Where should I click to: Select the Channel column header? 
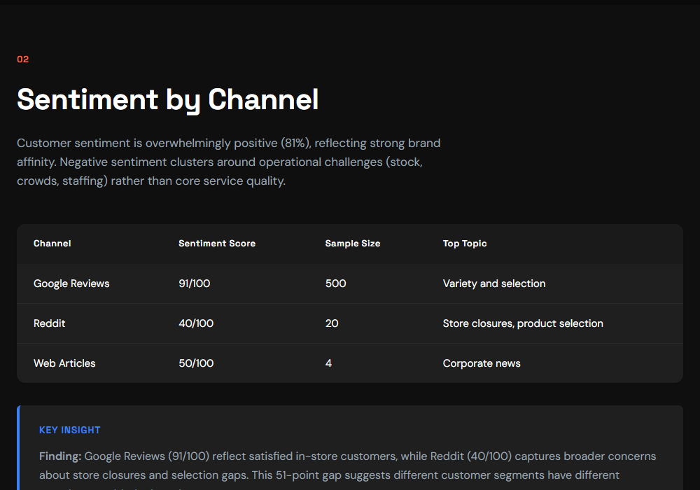point(52,244)
